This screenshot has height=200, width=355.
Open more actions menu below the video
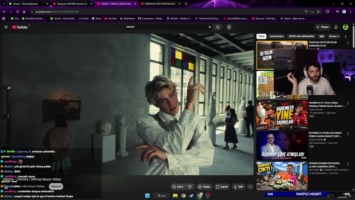250,187
